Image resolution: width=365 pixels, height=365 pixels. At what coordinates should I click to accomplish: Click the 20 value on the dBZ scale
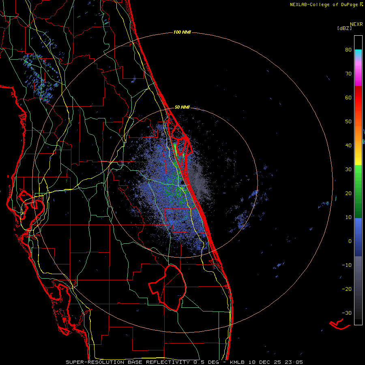[x=348, y=193]
